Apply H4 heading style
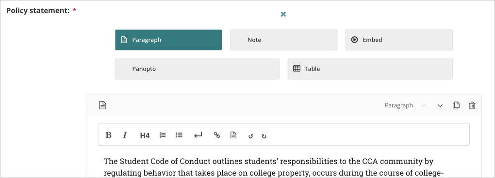This screenshot has width=495, height=178. 145,135
